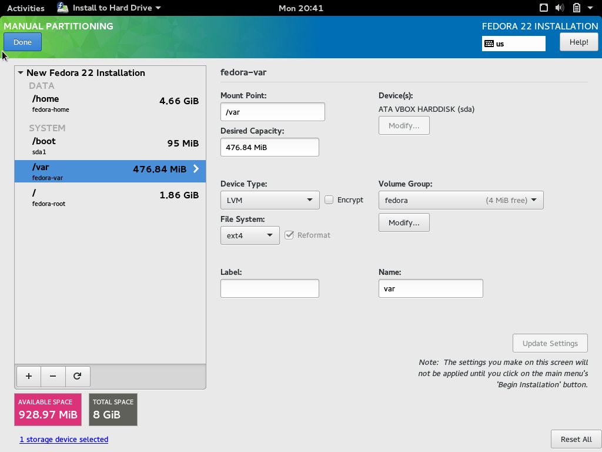The image size is (602, 452).
Task: Select the /boot sda1 partition
Action: click(110, 146)
